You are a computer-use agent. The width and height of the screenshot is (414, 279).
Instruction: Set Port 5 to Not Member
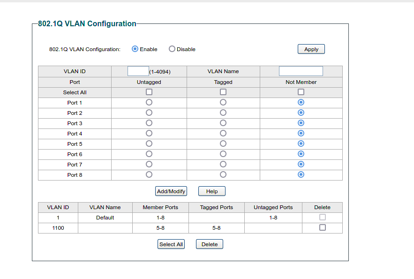pyautogui.click(x=301, y=143)
